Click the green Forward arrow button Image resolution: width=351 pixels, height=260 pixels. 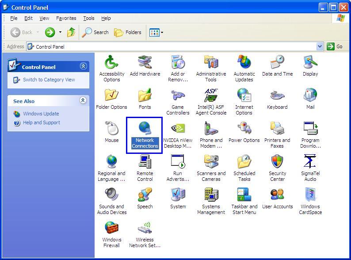[50, 32]
